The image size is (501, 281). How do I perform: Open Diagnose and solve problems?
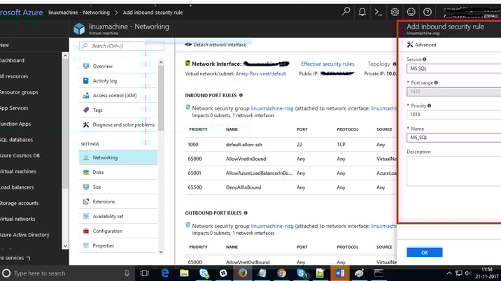118,125
